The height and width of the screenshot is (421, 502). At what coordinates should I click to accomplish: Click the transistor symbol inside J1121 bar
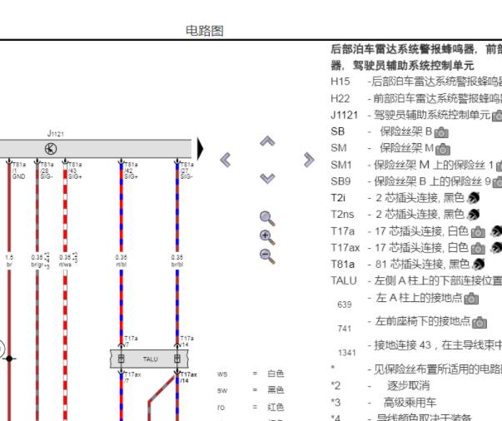coord(51,149)
